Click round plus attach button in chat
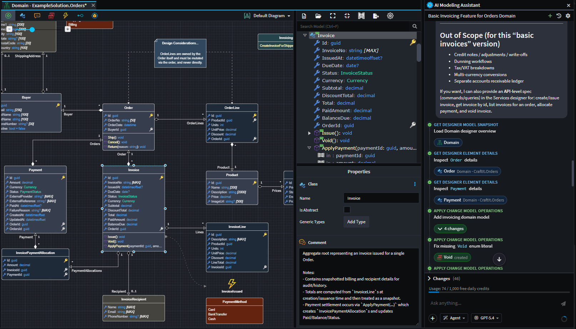576x329 pixels. pos(433,318)
